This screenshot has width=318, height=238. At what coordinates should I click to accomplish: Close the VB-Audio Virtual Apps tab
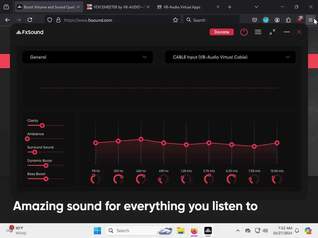pyautogui.click(x=218, y=7)
